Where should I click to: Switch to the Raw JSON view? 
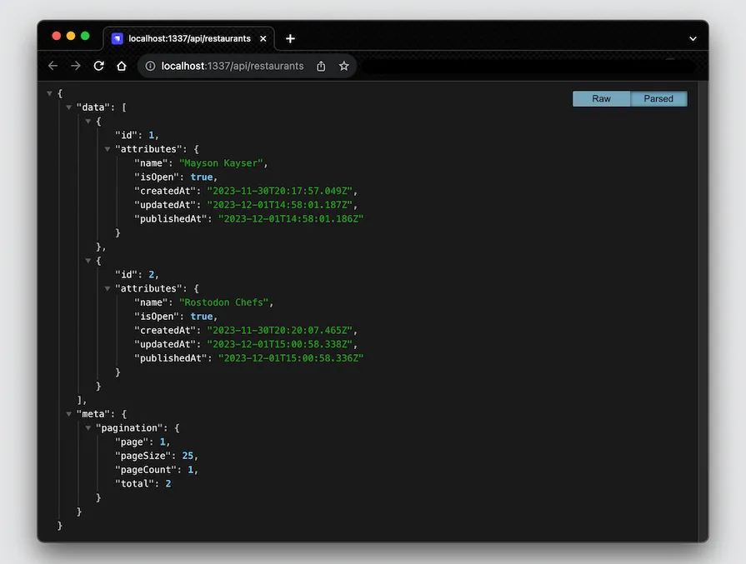point(601,98)
